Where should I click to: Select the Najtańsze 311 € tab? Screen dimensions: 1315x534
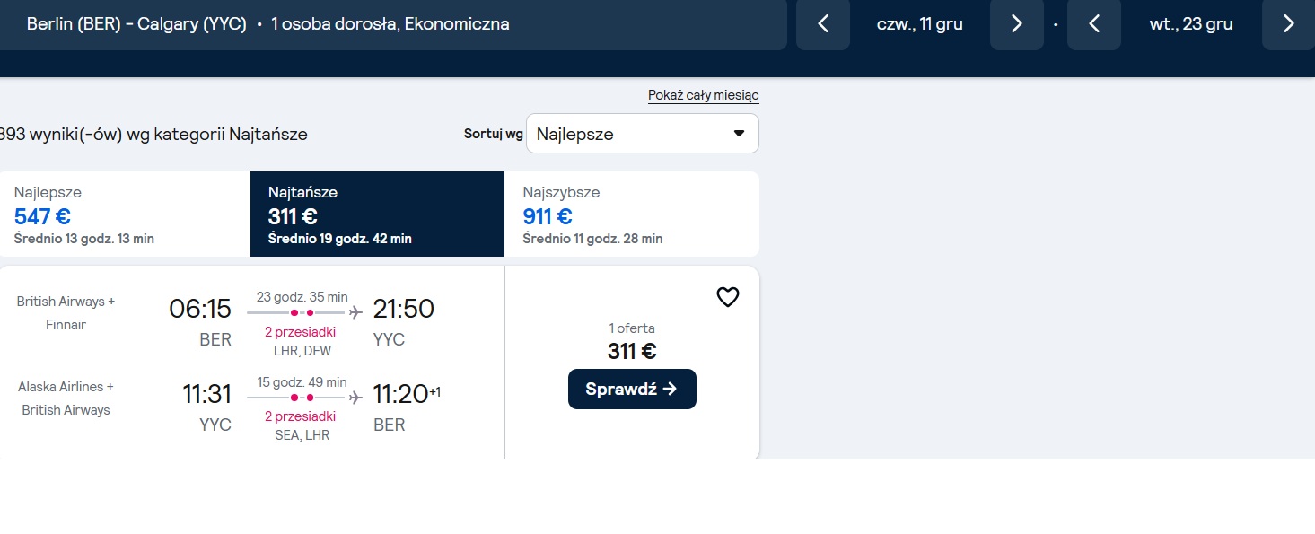(x=377, y=214)
